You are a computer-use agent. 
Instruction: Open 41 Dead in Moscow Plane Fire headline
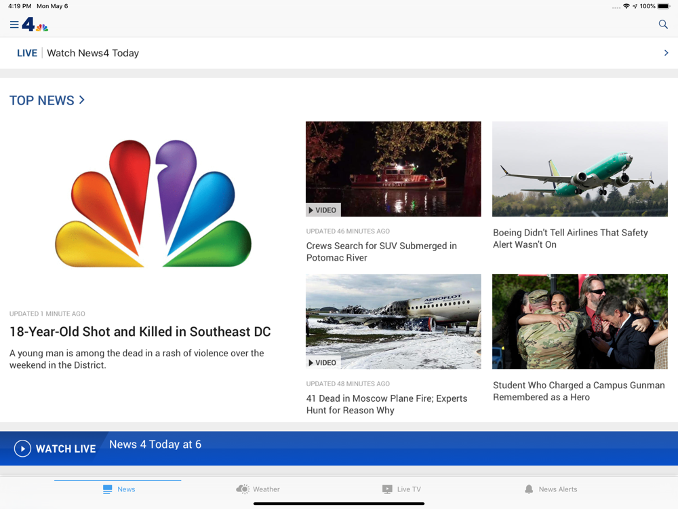click(386, 404)
